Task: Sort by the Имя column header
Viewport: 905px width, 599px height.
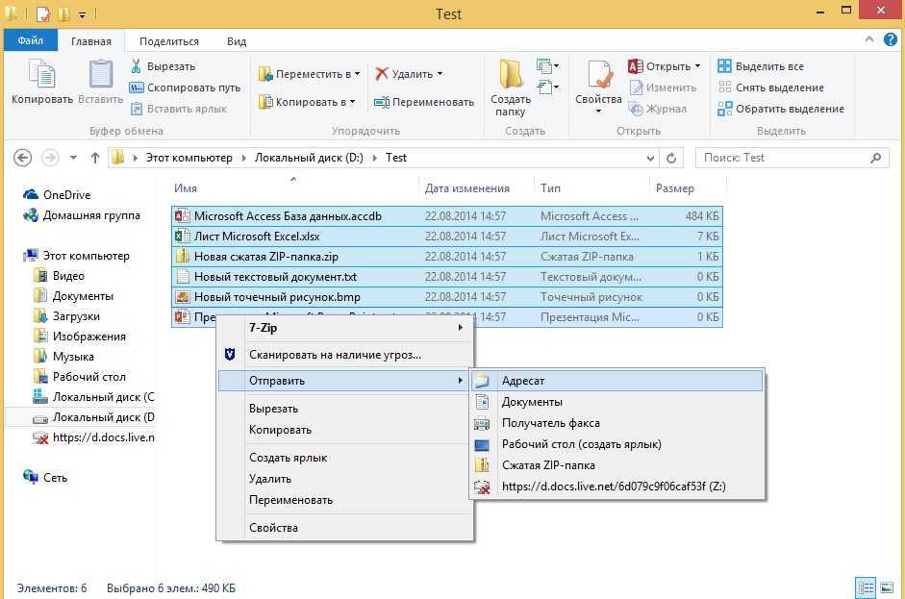Action: 294,188
